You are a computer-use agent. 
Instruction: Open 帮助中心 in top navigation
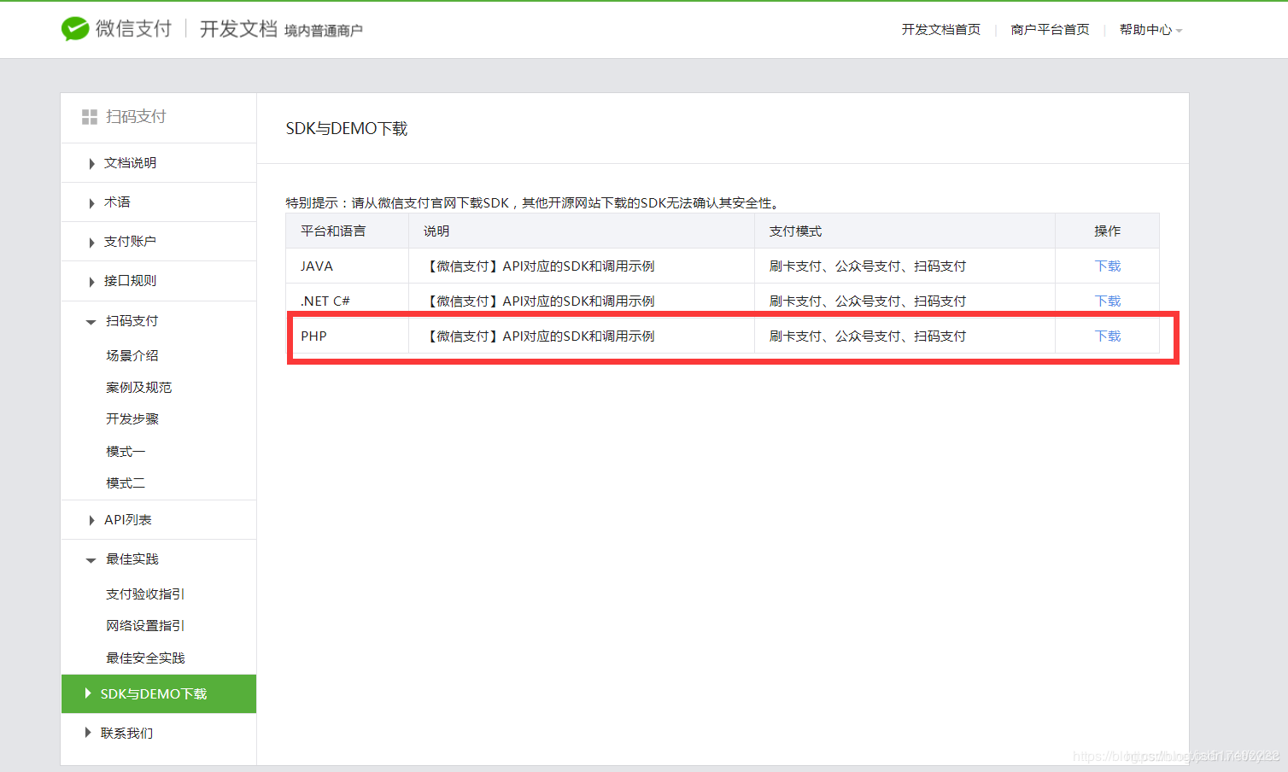pos(1145,29)
